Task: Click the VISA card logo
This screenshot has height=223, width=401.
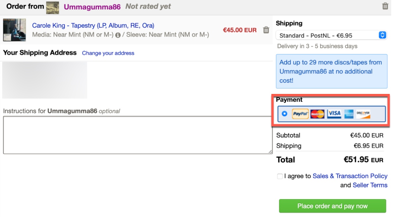Action: (x=334, y=114)
